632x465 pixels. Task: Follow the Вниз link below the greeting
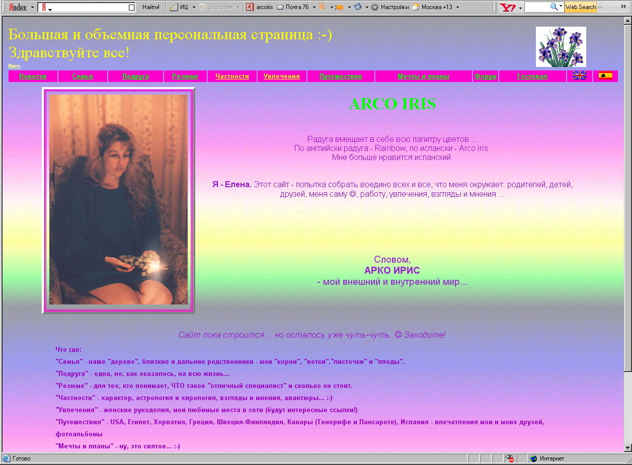(x=14, y=65)
